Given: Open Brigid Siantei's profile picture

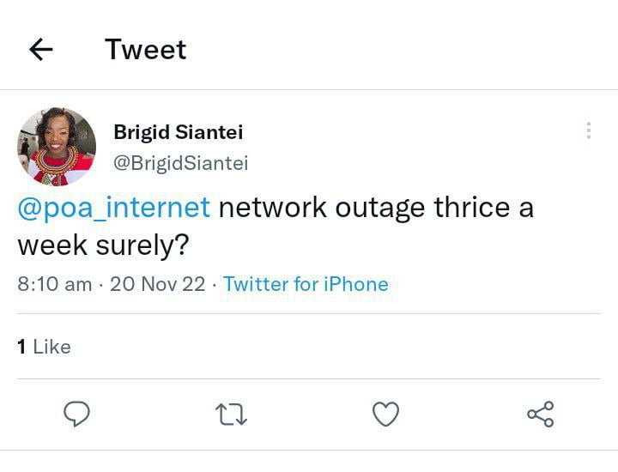Looking at the screenshot, I should 57,146.
